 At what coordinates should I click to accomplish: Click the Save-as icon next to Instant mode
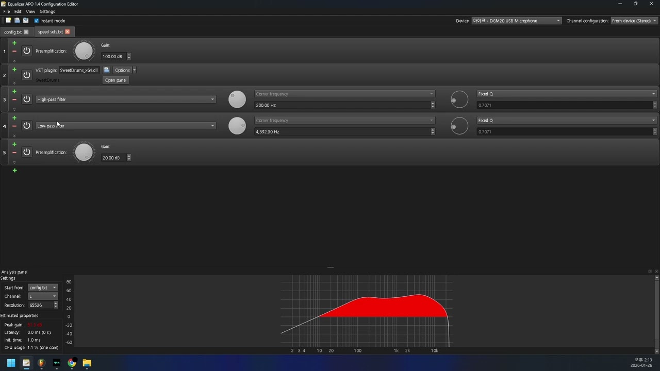pos(26,21)
